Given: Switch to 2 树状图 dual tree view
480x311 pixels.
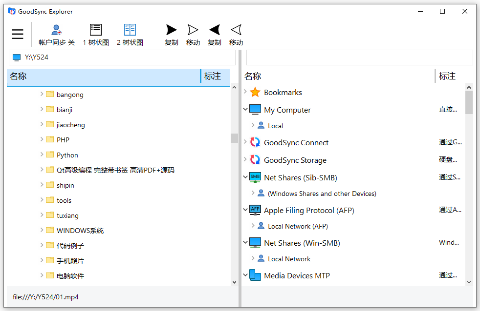Looking at the screenshot, I should pyautogui.click(x=130, y=35).
